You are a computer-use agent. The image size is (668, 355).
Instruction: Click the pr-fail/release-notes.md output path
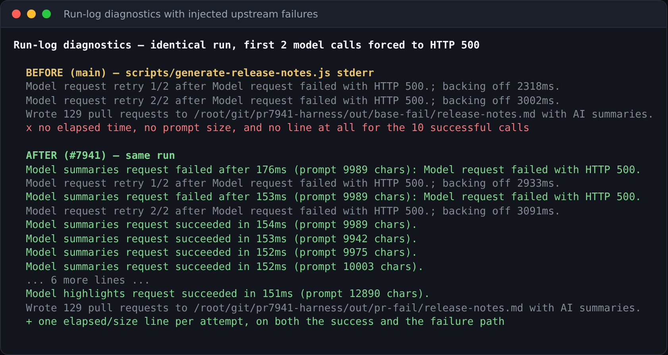[x=358, y=308]
